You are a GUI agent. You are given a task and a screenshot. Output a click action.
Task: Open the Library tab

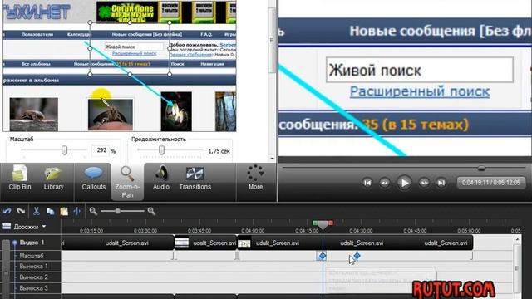point(53,178)
